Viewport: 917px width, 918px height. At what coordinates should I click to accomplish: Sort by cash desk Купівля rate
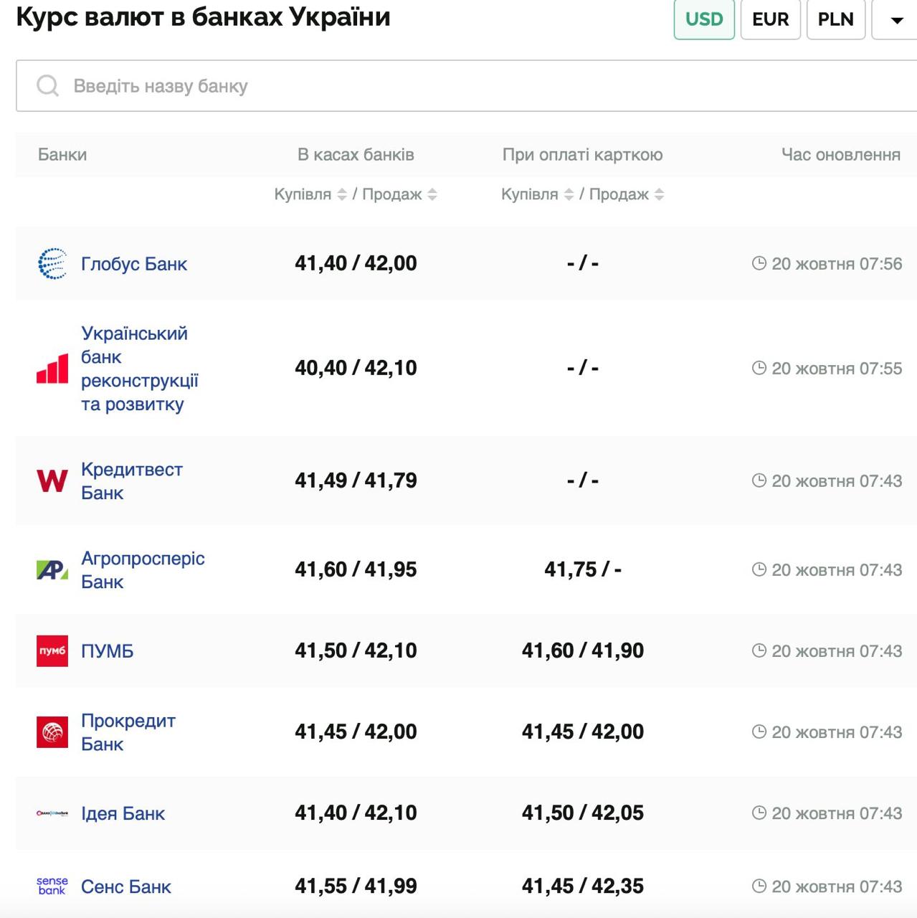tap(342, 194)
